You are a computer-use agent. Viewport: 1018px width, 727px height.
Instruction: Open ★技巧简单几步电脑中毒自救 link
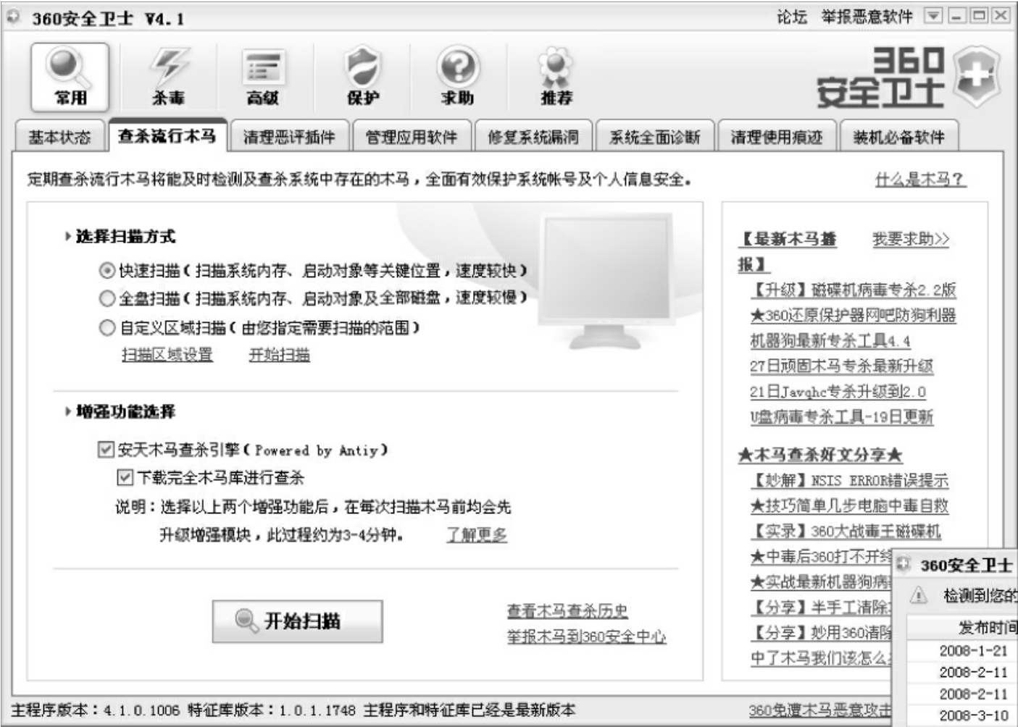[x=849, y=505]
